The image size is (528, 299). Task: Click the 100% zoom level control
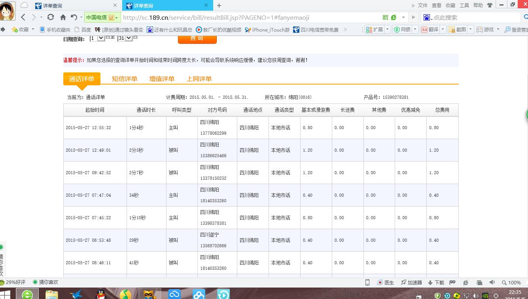click(x=511, y=282)
